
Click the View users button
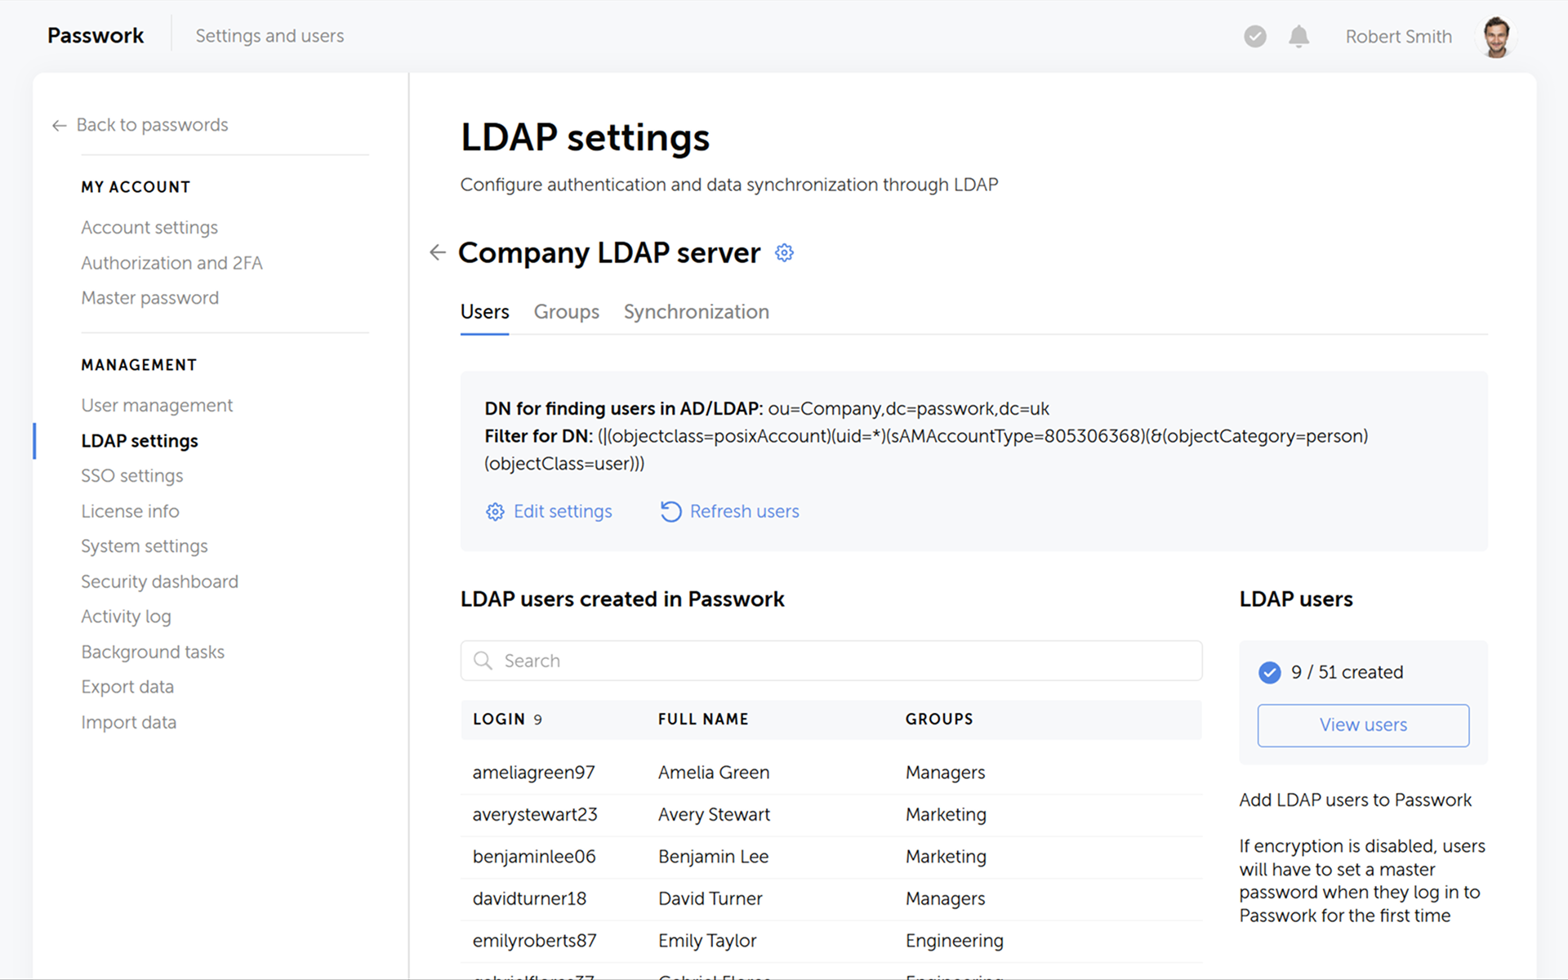pyautogui.click(x=1363, y=725)
